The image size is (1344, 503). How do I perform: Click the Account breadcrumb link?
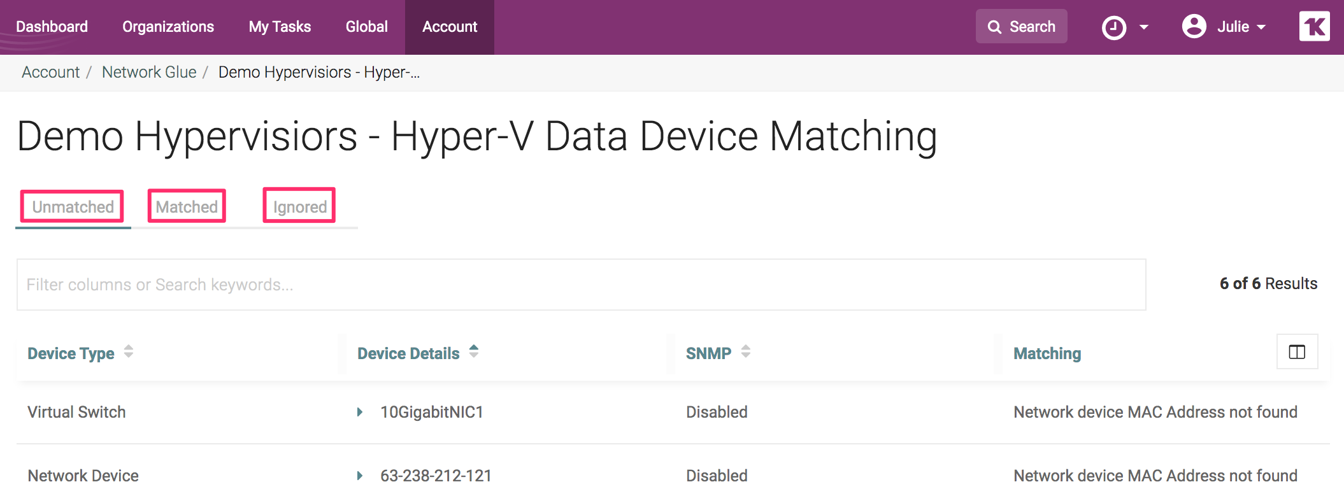point(50,72)
